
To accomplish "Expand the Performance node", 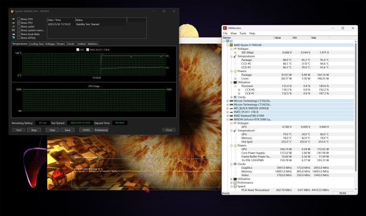I will click(231, 183).
